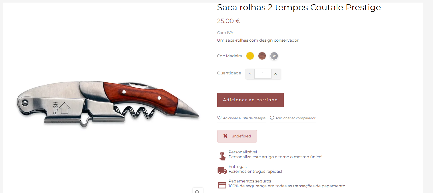Decrease quantity with the down chevron

[250, 74]
